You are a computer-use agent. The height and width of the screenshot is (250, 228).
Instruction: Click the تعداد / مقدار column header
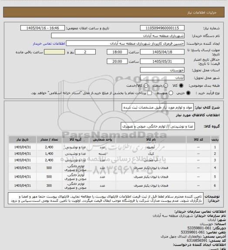(49, 139)
